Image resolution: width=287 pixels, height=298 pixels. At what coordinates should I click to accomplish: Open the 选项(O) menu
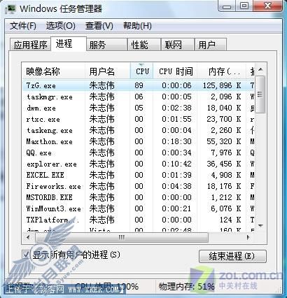(x=60, y=25)
